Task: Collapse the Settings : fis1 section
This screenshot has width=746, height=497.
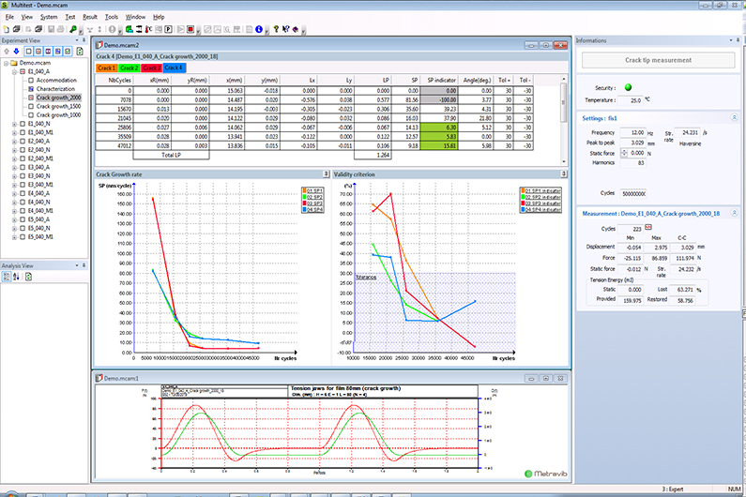Action: pyautogui.click(x=733, y=118)
